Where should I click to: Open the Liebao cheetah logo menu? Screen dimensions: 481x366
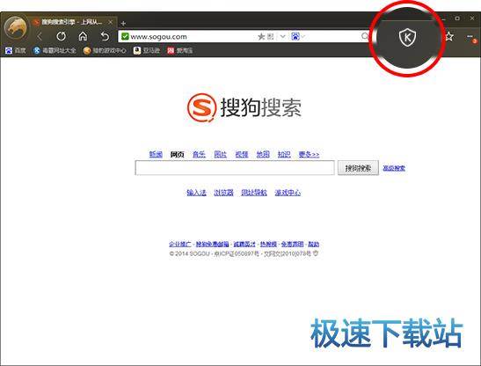point(15,28)
